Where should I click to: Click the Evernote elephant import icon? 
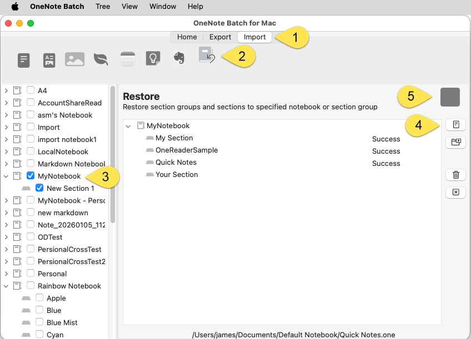pos(178,59)
